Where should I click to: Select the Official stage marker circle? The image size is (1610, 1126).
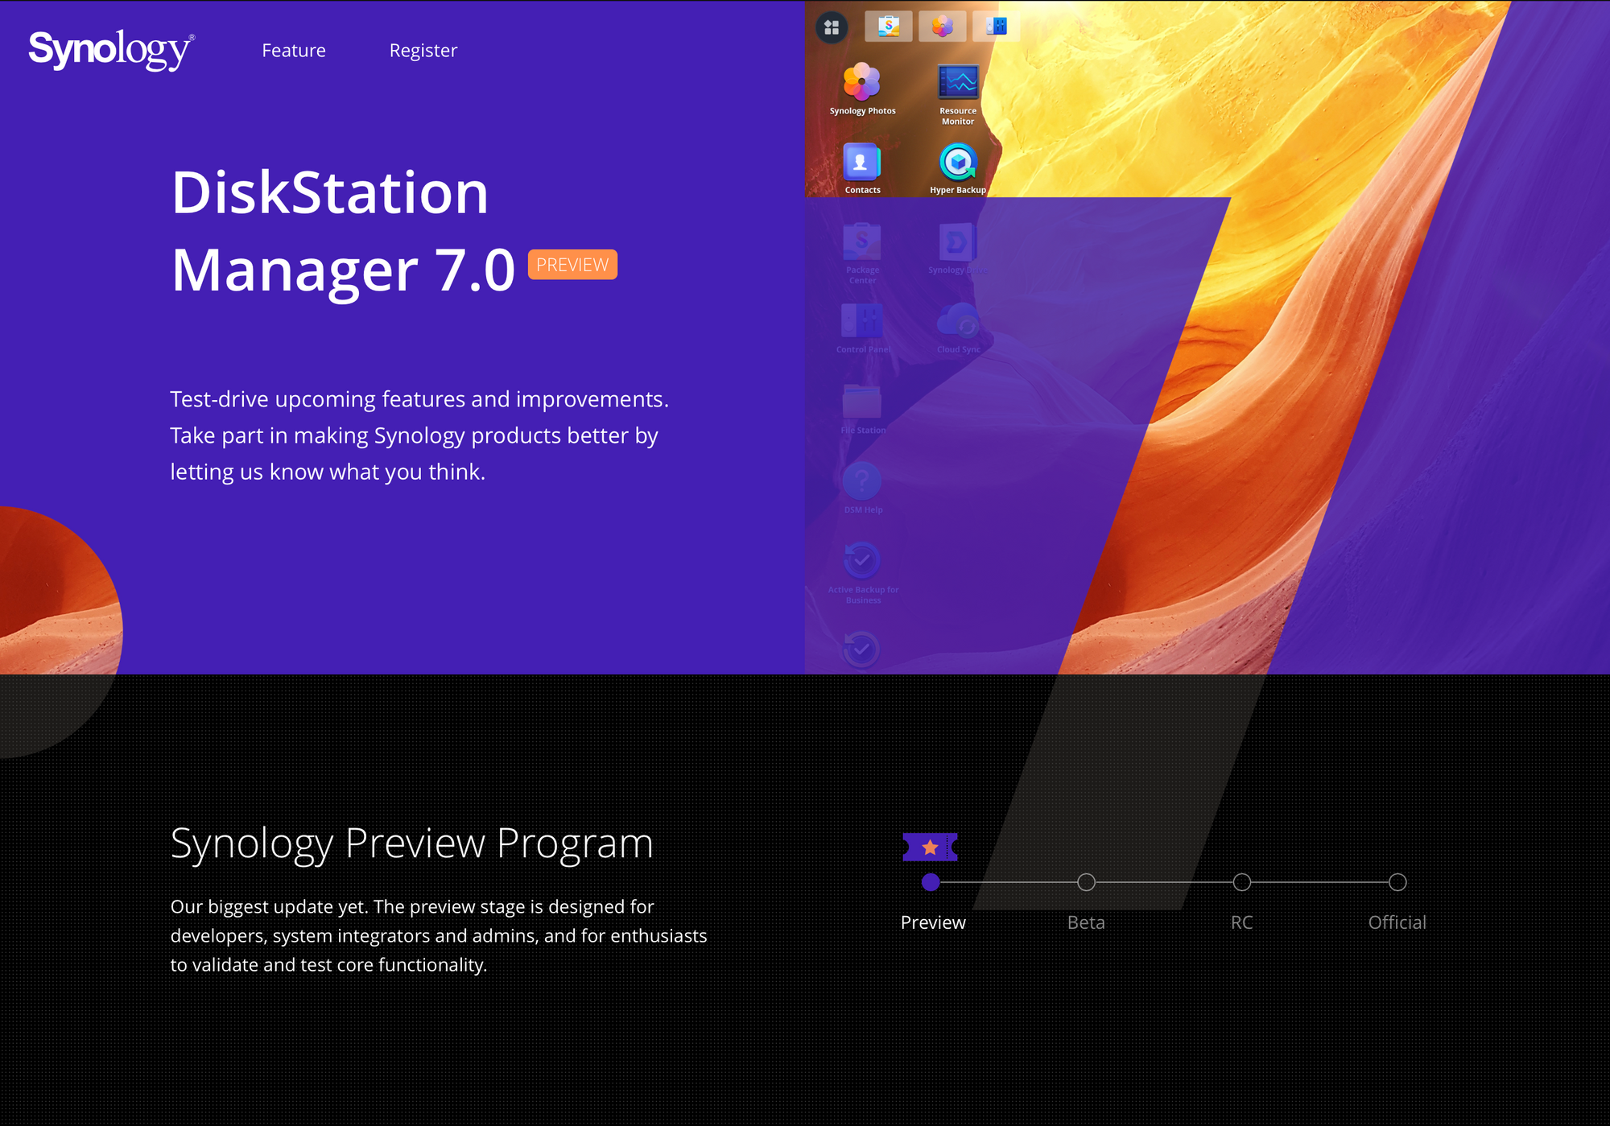[1397, 882]
